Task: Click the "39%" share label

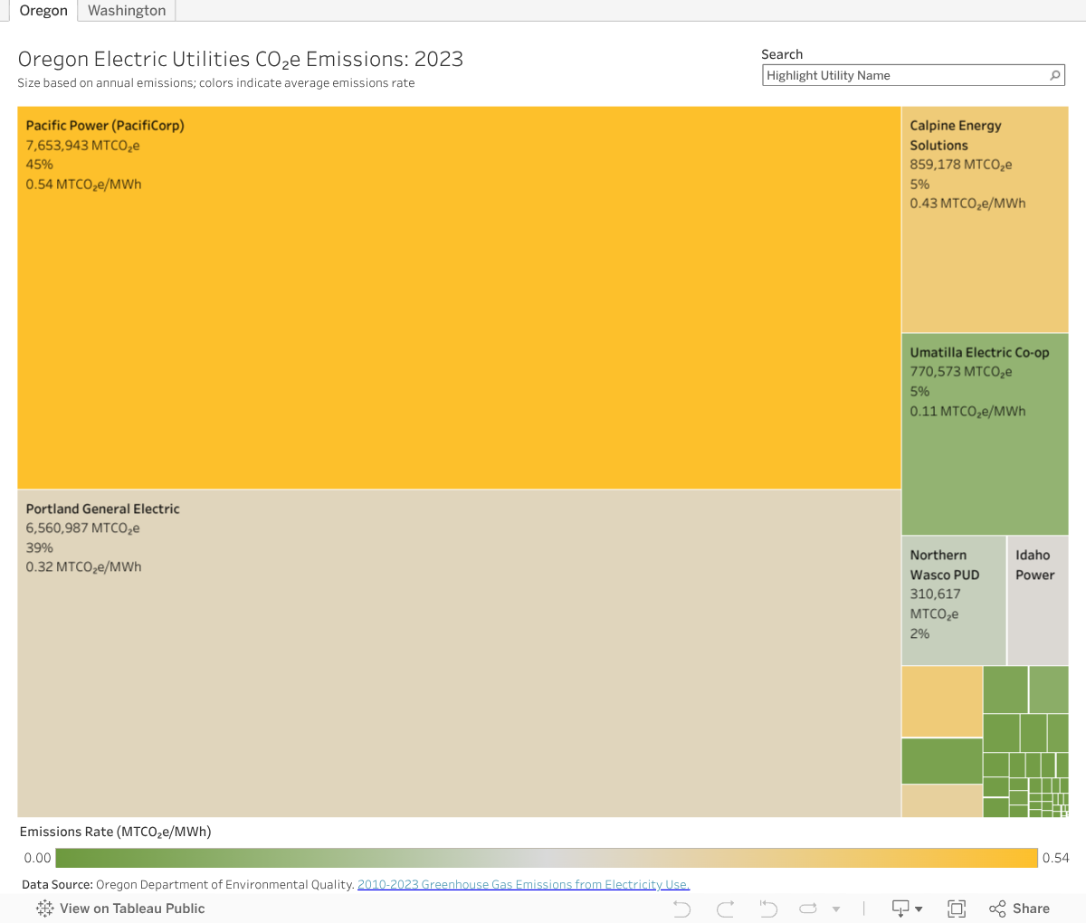Action: click(40, 547)
